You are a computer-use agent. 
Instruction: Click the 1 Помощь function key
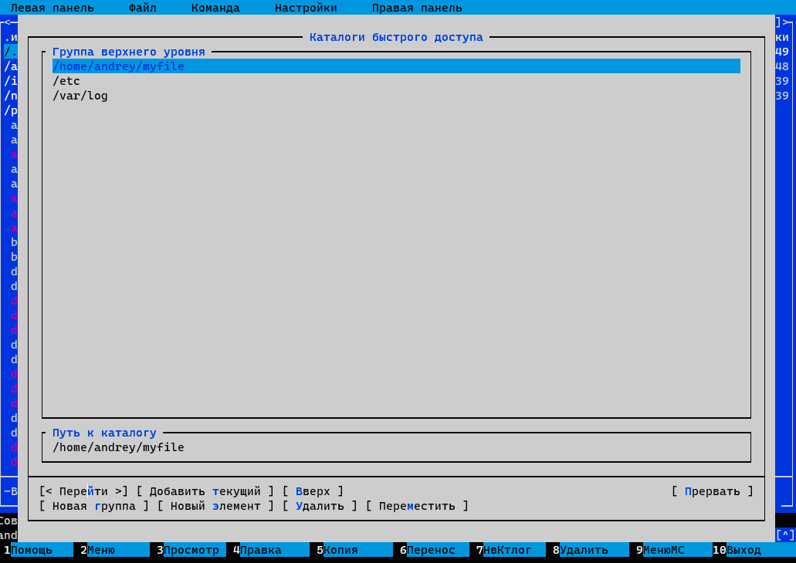point(36,550)
